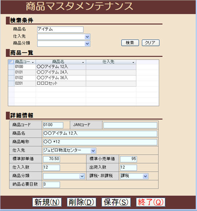197x211 pixels.
Task: Click the empty 仕入先 cell of row 0101
Action: pos(111,72)
